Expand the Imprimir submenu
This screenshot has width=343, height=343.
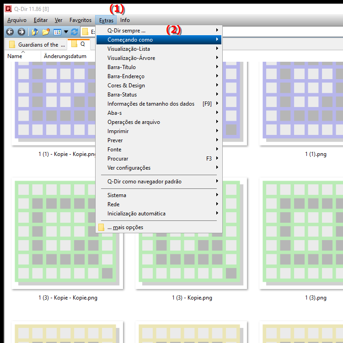point(159,131)
